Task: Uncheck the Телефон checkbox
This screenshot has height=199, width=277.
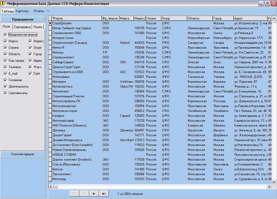Action: click(6, 67)
